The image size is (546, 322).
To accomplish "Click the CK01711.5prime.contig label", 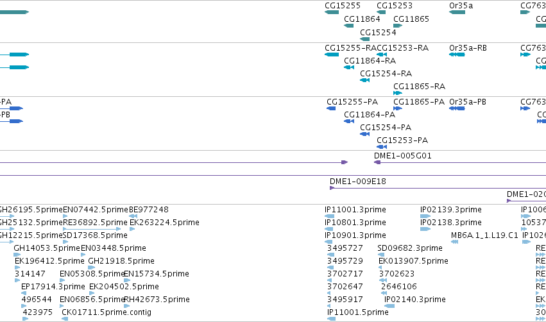I will coord(107,312).
